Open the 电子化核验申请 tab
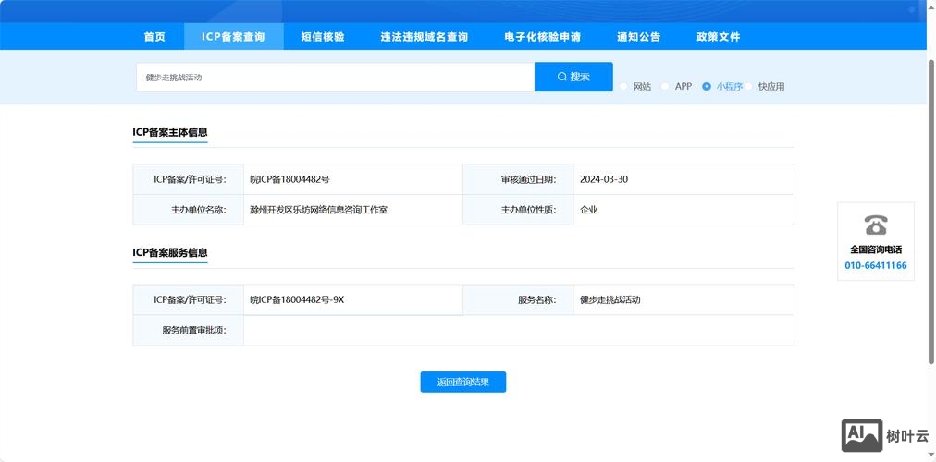This screenshot has width=936, height=462. (x=543, y=37)
